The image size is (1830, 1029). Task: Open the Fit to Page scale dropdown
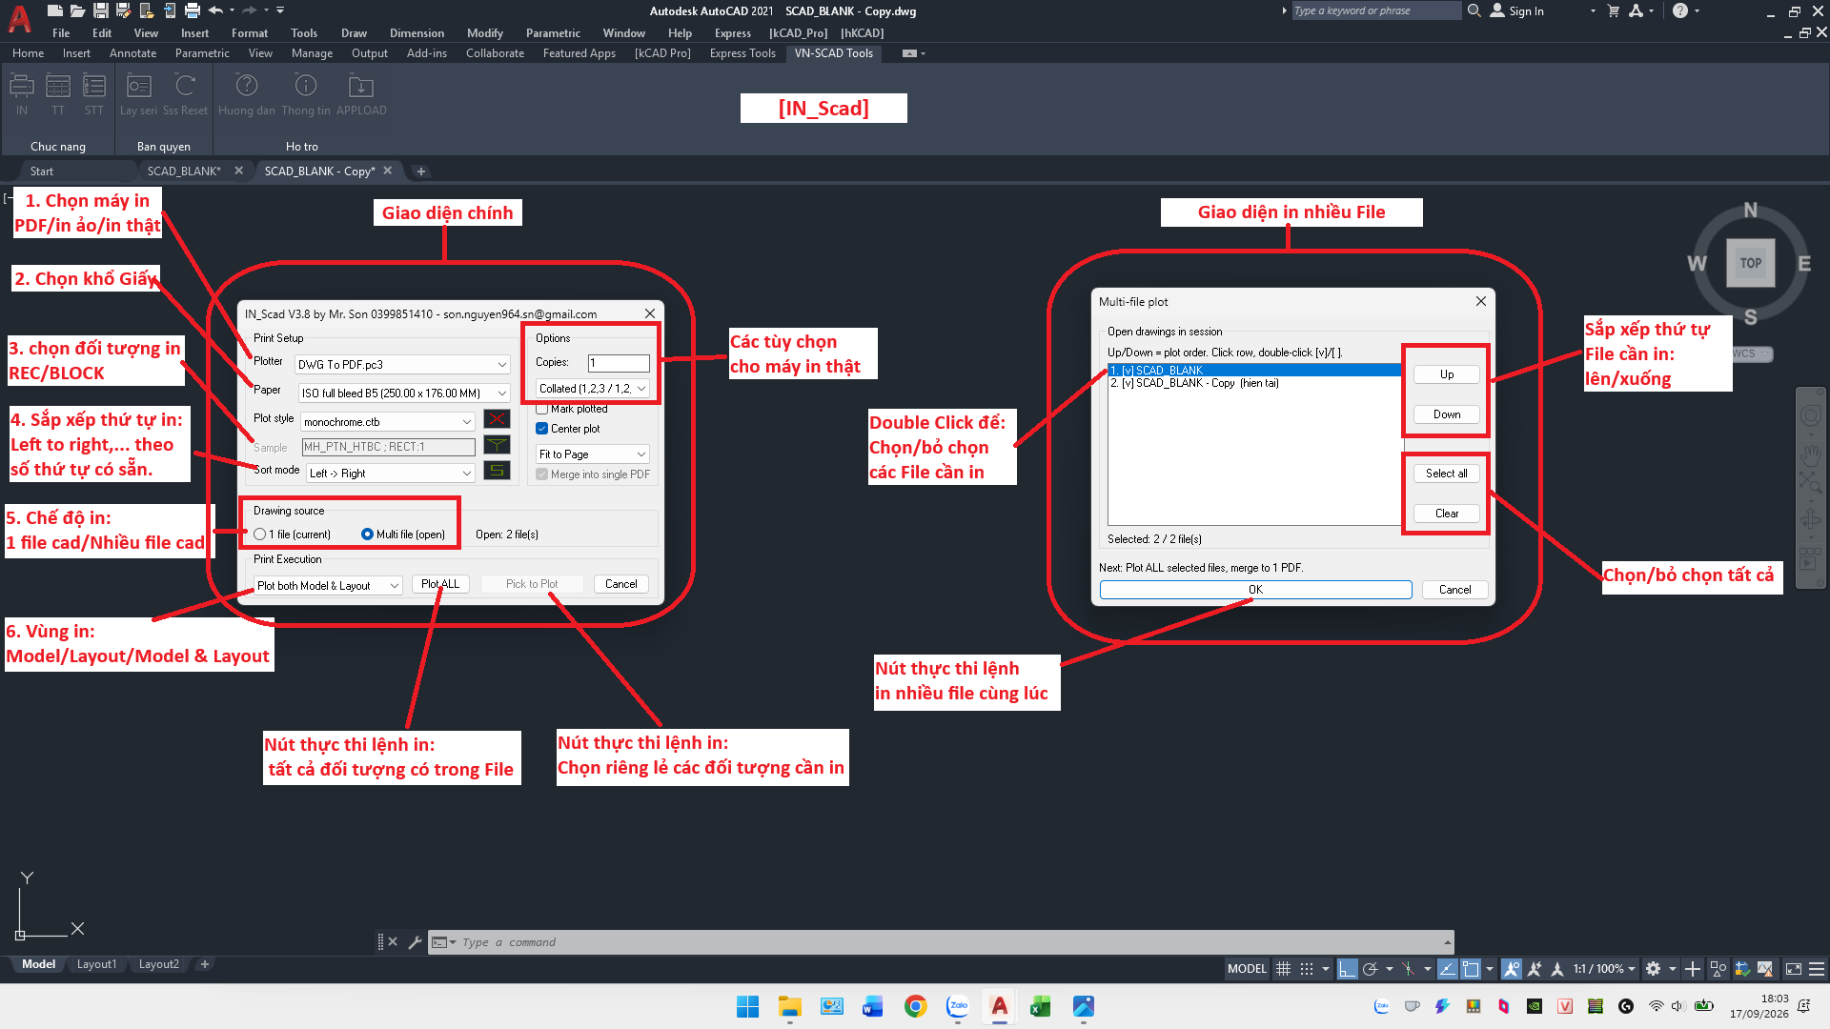593,454
